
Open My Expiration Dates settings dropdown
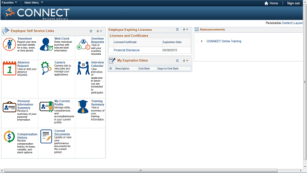coord(185,61)
